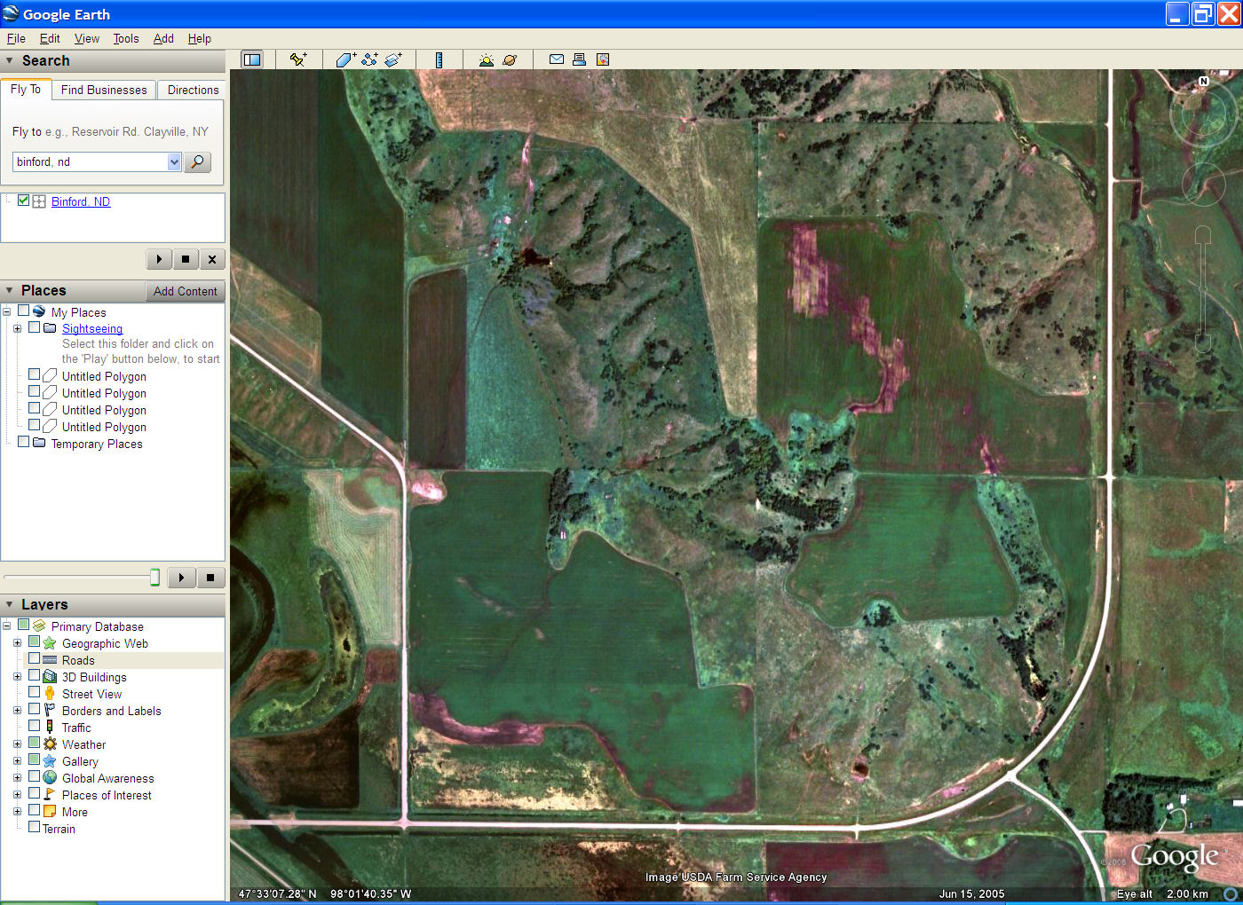
Task: Enable the Roads layer checkbox
Action: (34, 659)
